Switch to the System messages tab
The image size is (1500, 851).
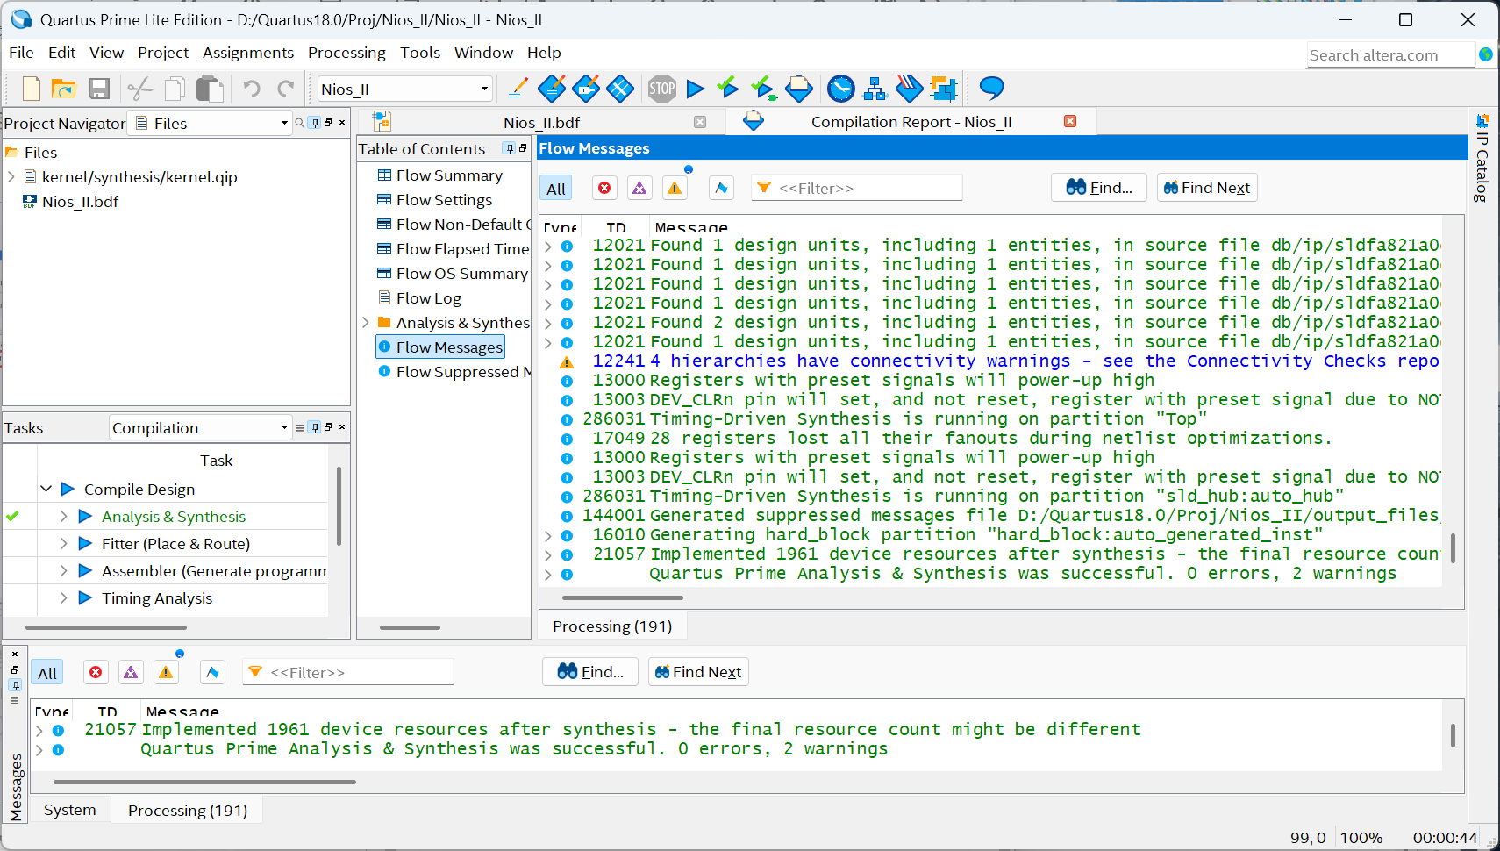pyautogui.click(x=70, y=810)
